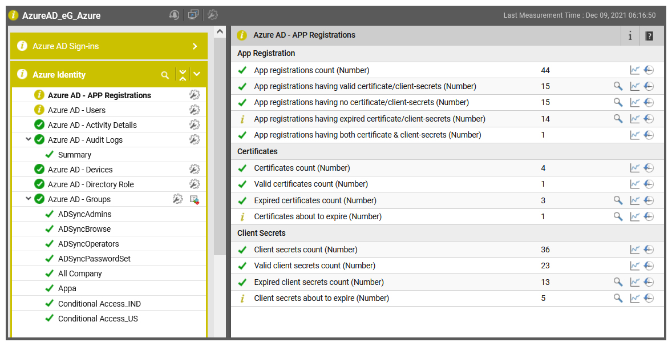Open history icon for Client secrets about to expire
The image size is (672, 346).
coord(649,298)
